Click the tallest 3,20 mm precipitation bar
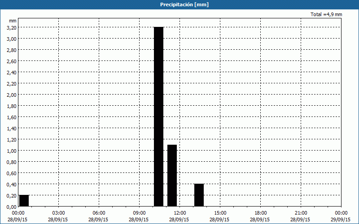Screen dimensions: 359x224 click(x=159, y=116)
